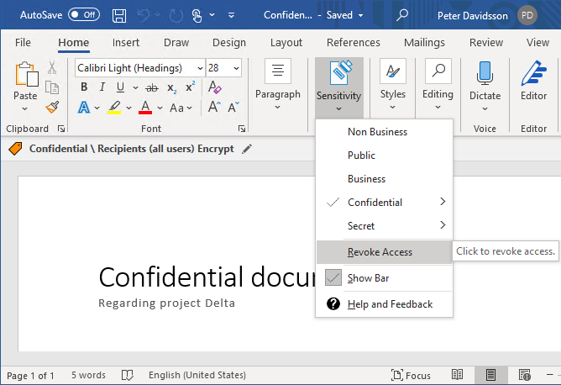Select the checked Confidential label
This screenshot has width=561, height=385.
pyautogui.click(x=375, y=203)
